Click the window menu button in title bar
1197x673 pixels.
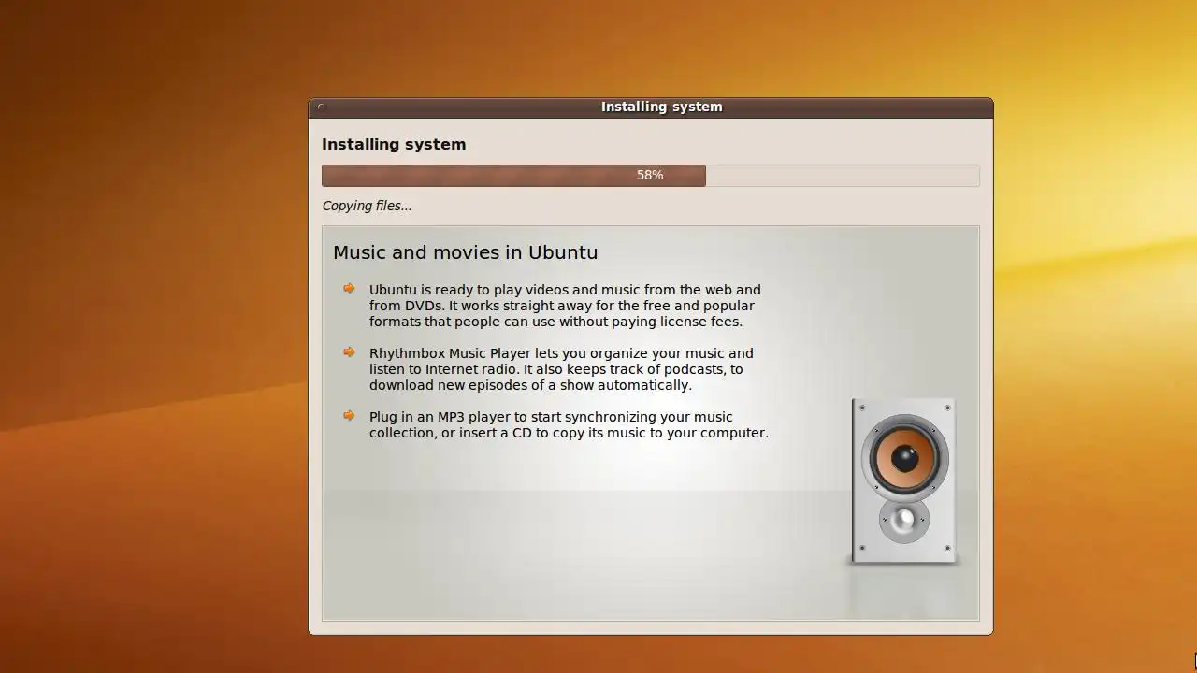coord(321,107)
